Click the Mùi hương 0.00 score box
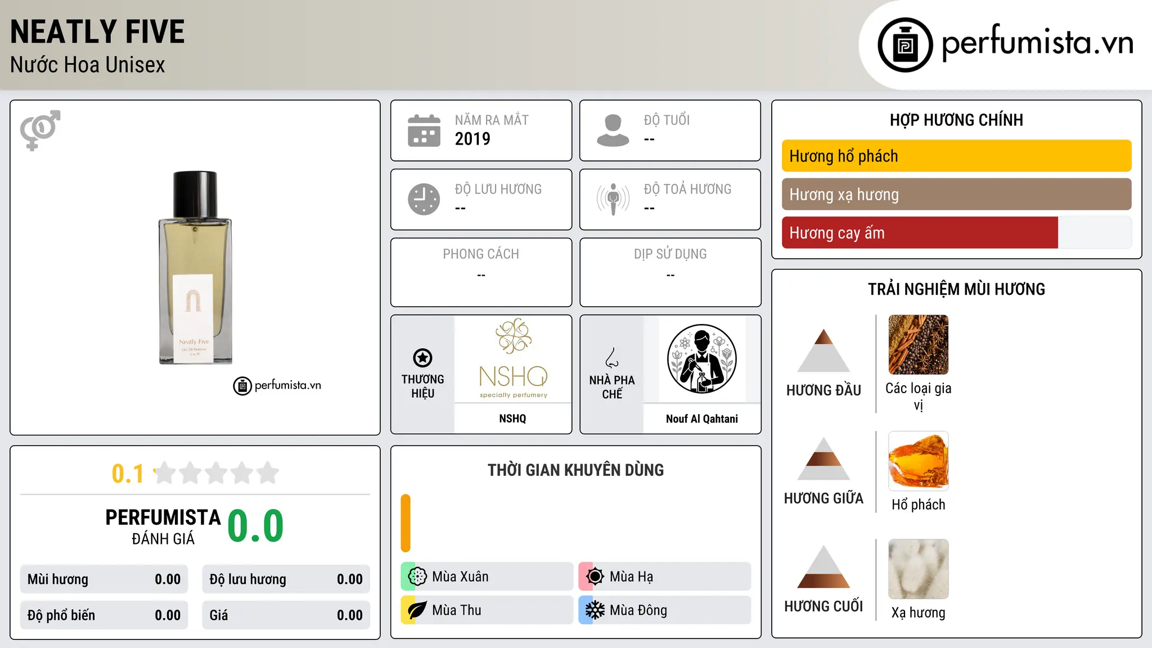Viewport: 1152px width, 648px height. click(104, 579)
